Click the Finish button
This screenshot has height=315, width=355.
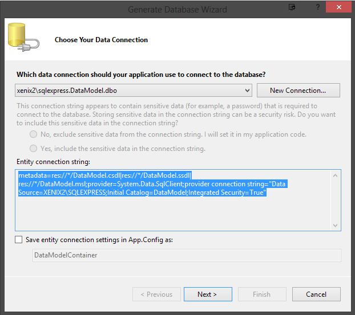coord(262,294)
